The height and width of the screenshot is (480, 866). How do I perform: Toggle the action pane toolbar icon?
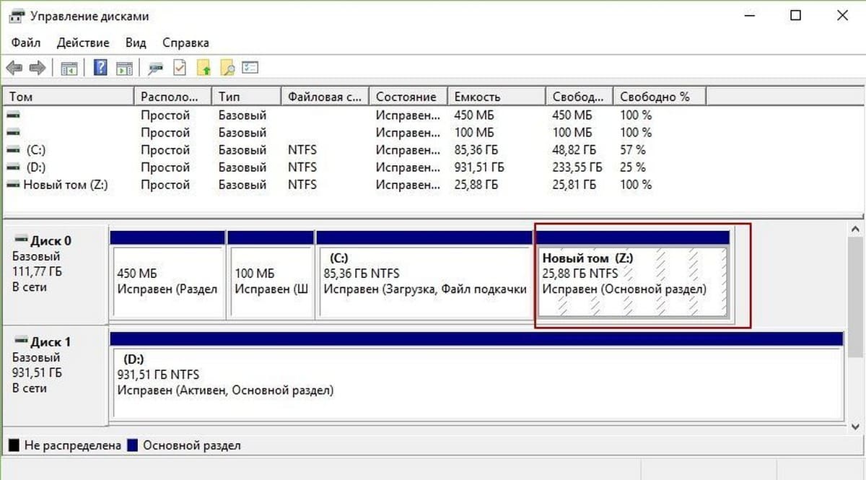[x=124, y=68]
